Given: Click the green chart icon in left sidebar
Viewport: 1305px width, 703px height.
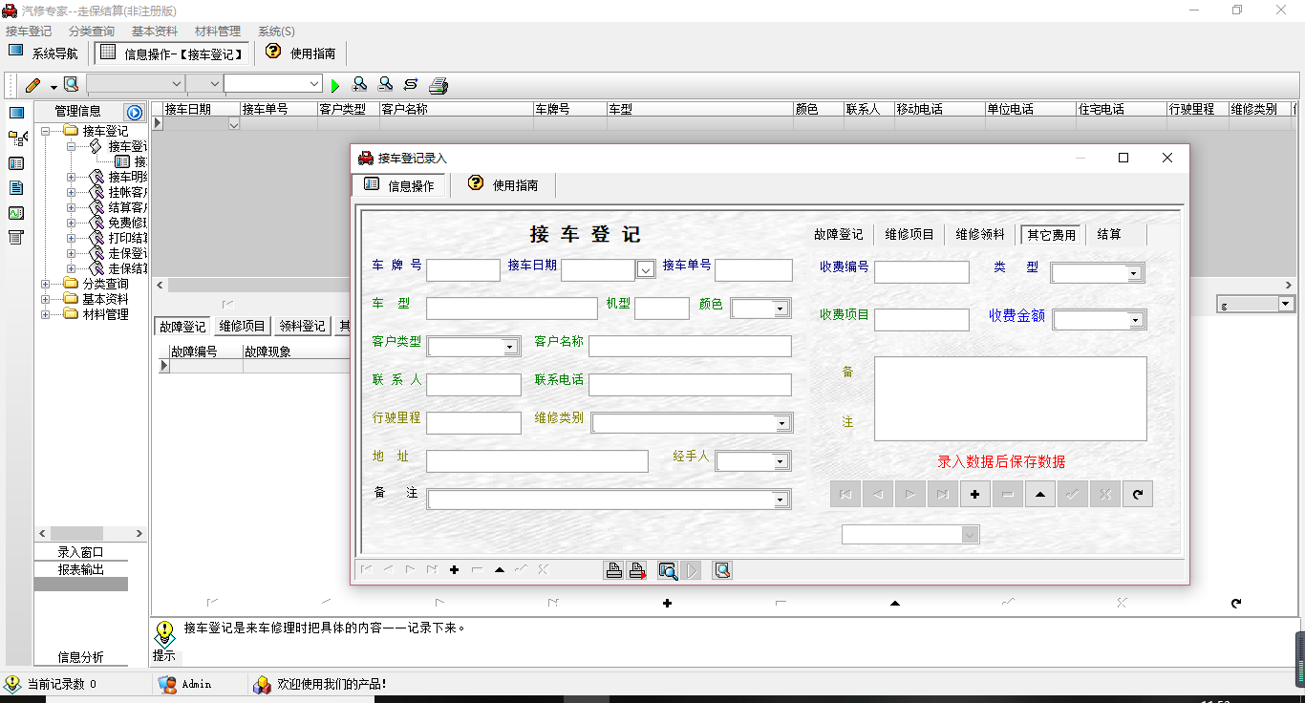Looking at the screenshot, I should [x=16, y=213].
